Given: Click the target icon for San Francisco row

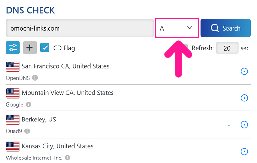Looking at the screenshot, I should pos(244,72).
